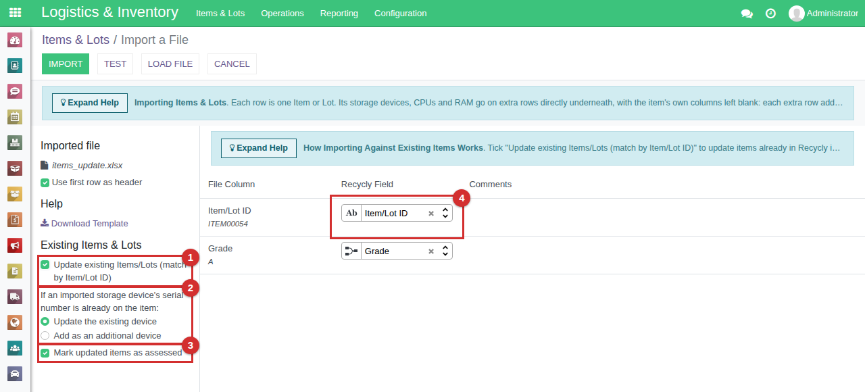Toggle Use first row as header
This screenshot has width=865, height=392.
(45, 182)
